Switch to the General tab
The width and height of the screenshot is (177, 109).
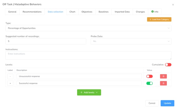tap(12, 12)
